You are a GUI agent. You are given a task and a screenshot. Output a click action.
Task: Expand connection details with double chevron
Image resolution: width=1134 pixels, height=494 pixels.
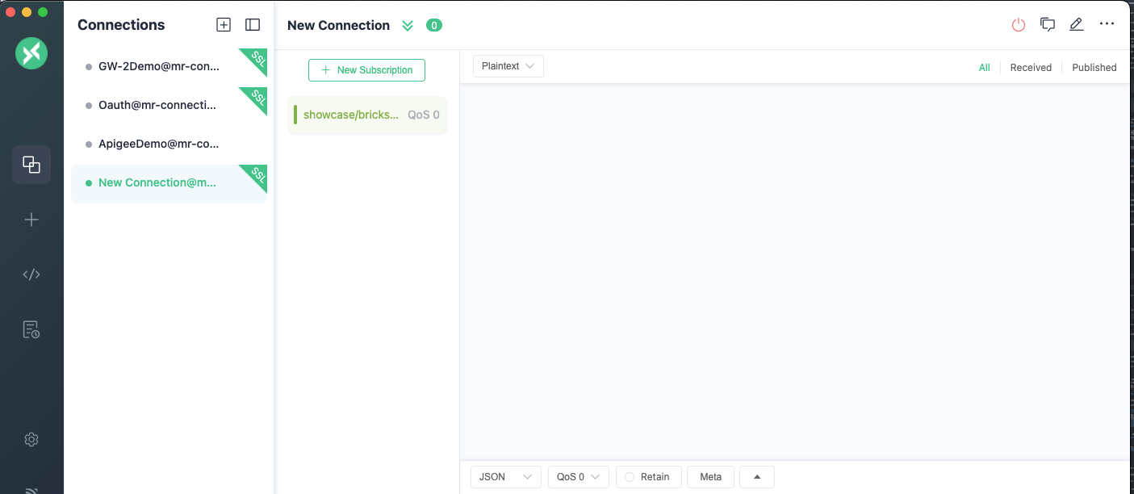coord(408,26)
